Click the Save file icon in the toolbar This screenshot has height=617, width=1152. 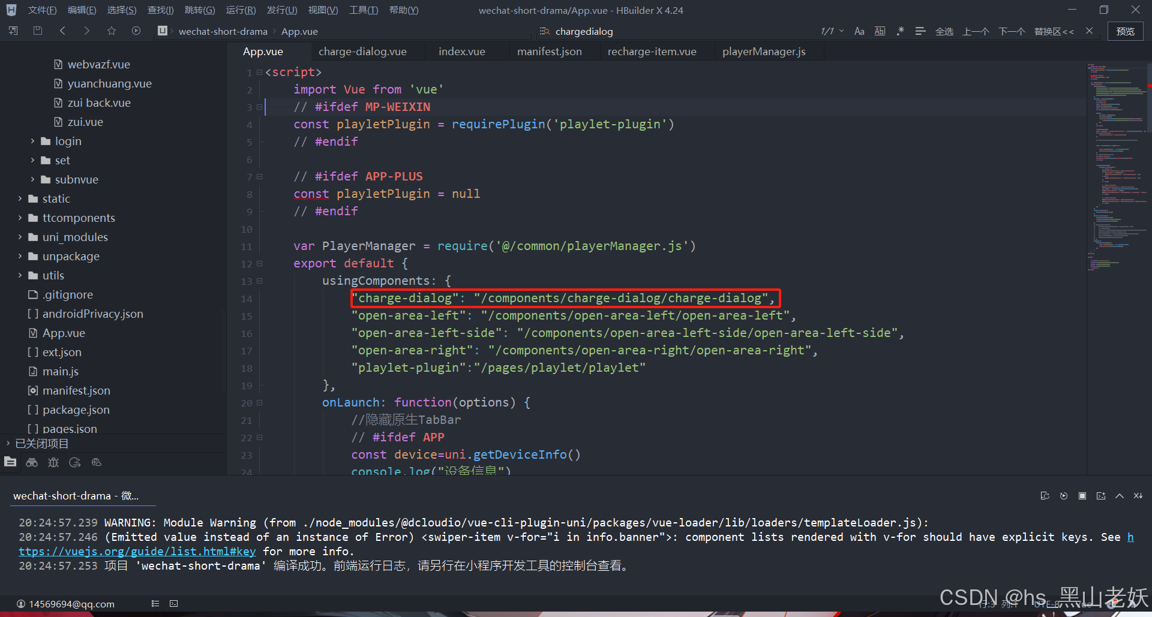[x=37, y=31]
